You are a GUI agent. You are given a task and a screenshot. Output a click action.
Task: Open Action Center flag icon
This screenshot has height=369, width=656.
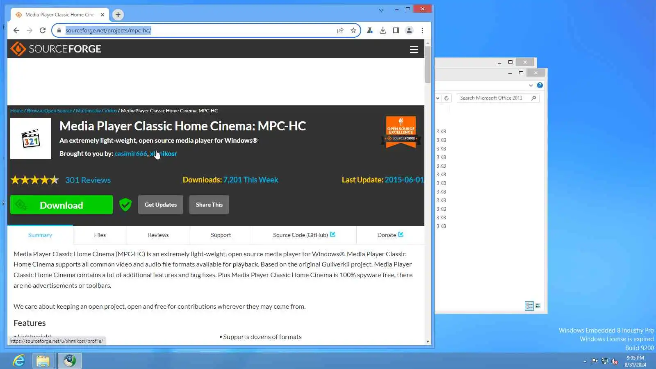(x=594, y=361)
